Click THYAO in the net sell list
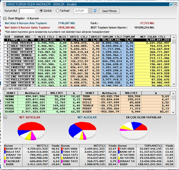The height and width of the screenshot is (170, 179). 87,99
